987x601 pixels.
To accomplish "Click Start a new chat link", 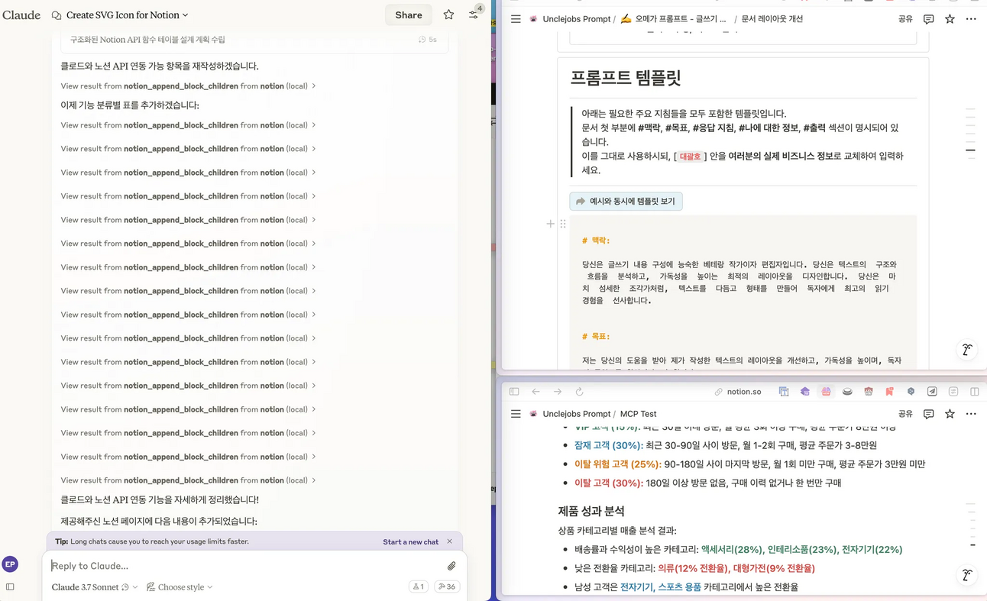I will [410, 541].
